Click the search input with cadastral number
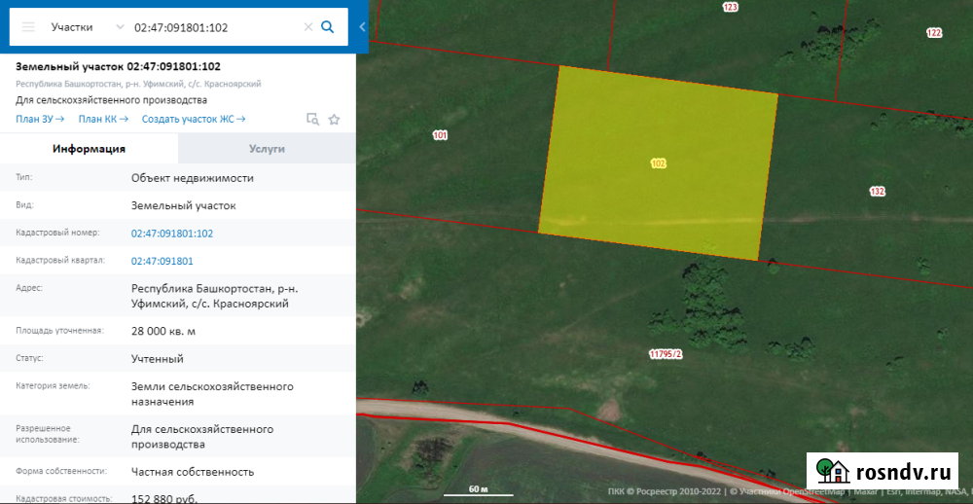Screen dimensions: 973x504 coord(214,27)
